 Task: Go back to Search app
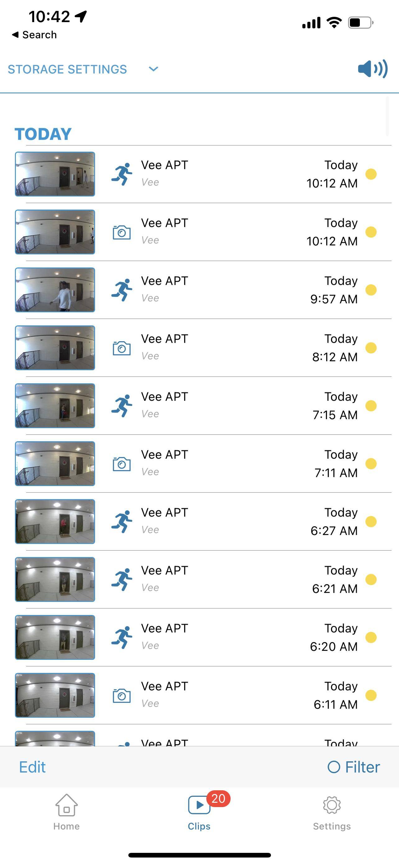(x=34, y=35)
